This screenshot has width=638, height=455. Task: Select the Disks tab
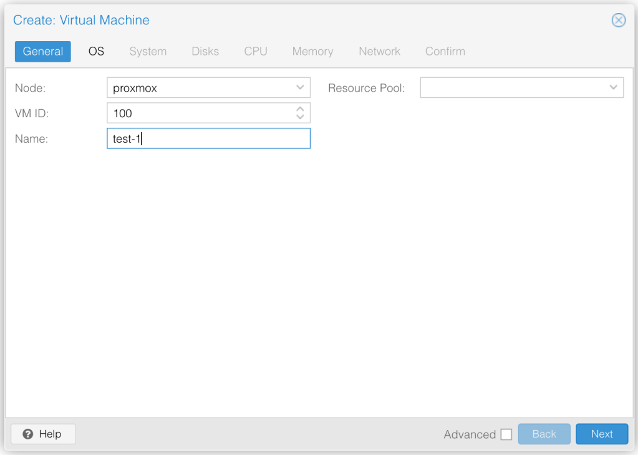(x=205, y=52)
